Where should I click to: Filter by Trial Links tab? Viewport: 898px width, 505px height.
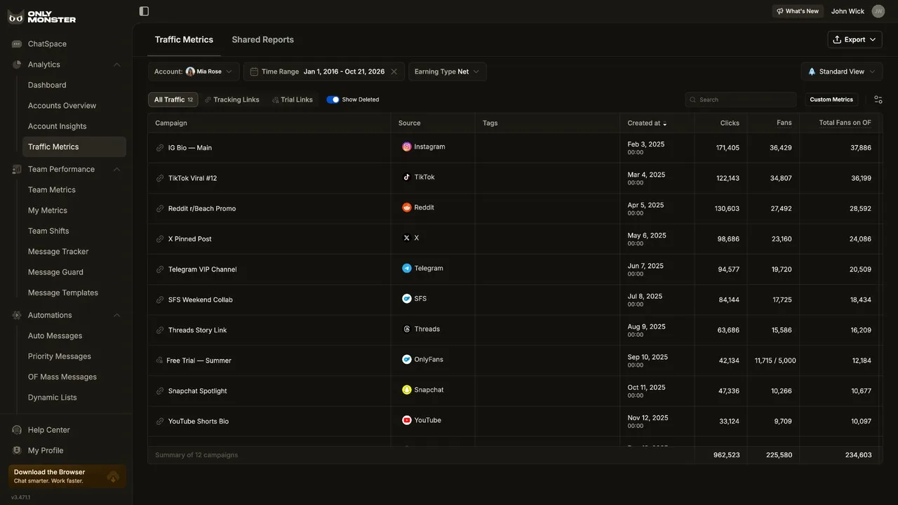[x=293, y=100]
